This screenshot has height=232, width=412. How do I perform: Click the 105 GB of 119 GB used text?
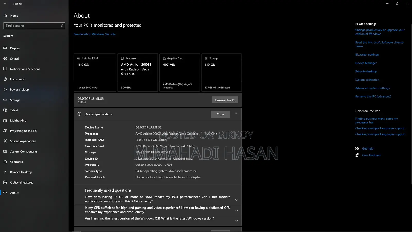click(217, 88)
